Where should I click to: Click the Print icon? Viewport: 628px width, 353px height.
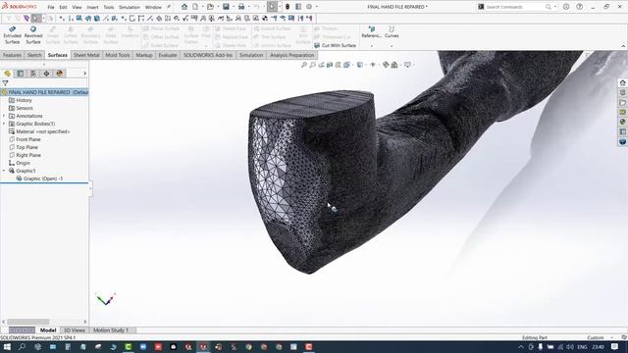point(241,7)
